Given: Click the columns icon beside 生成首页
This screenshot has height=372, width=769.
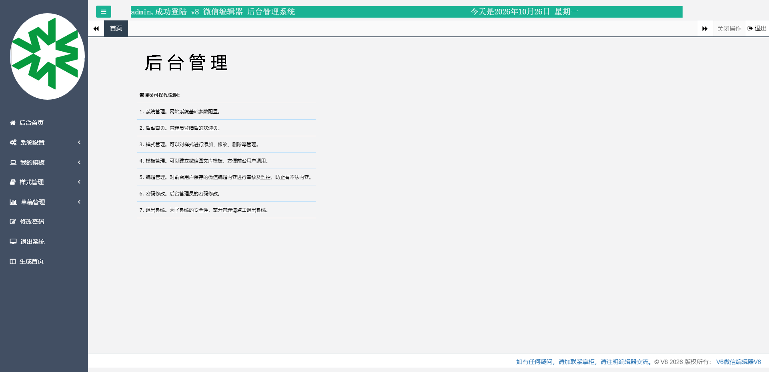Looking at the screenshot, I should tap(13, 261).
